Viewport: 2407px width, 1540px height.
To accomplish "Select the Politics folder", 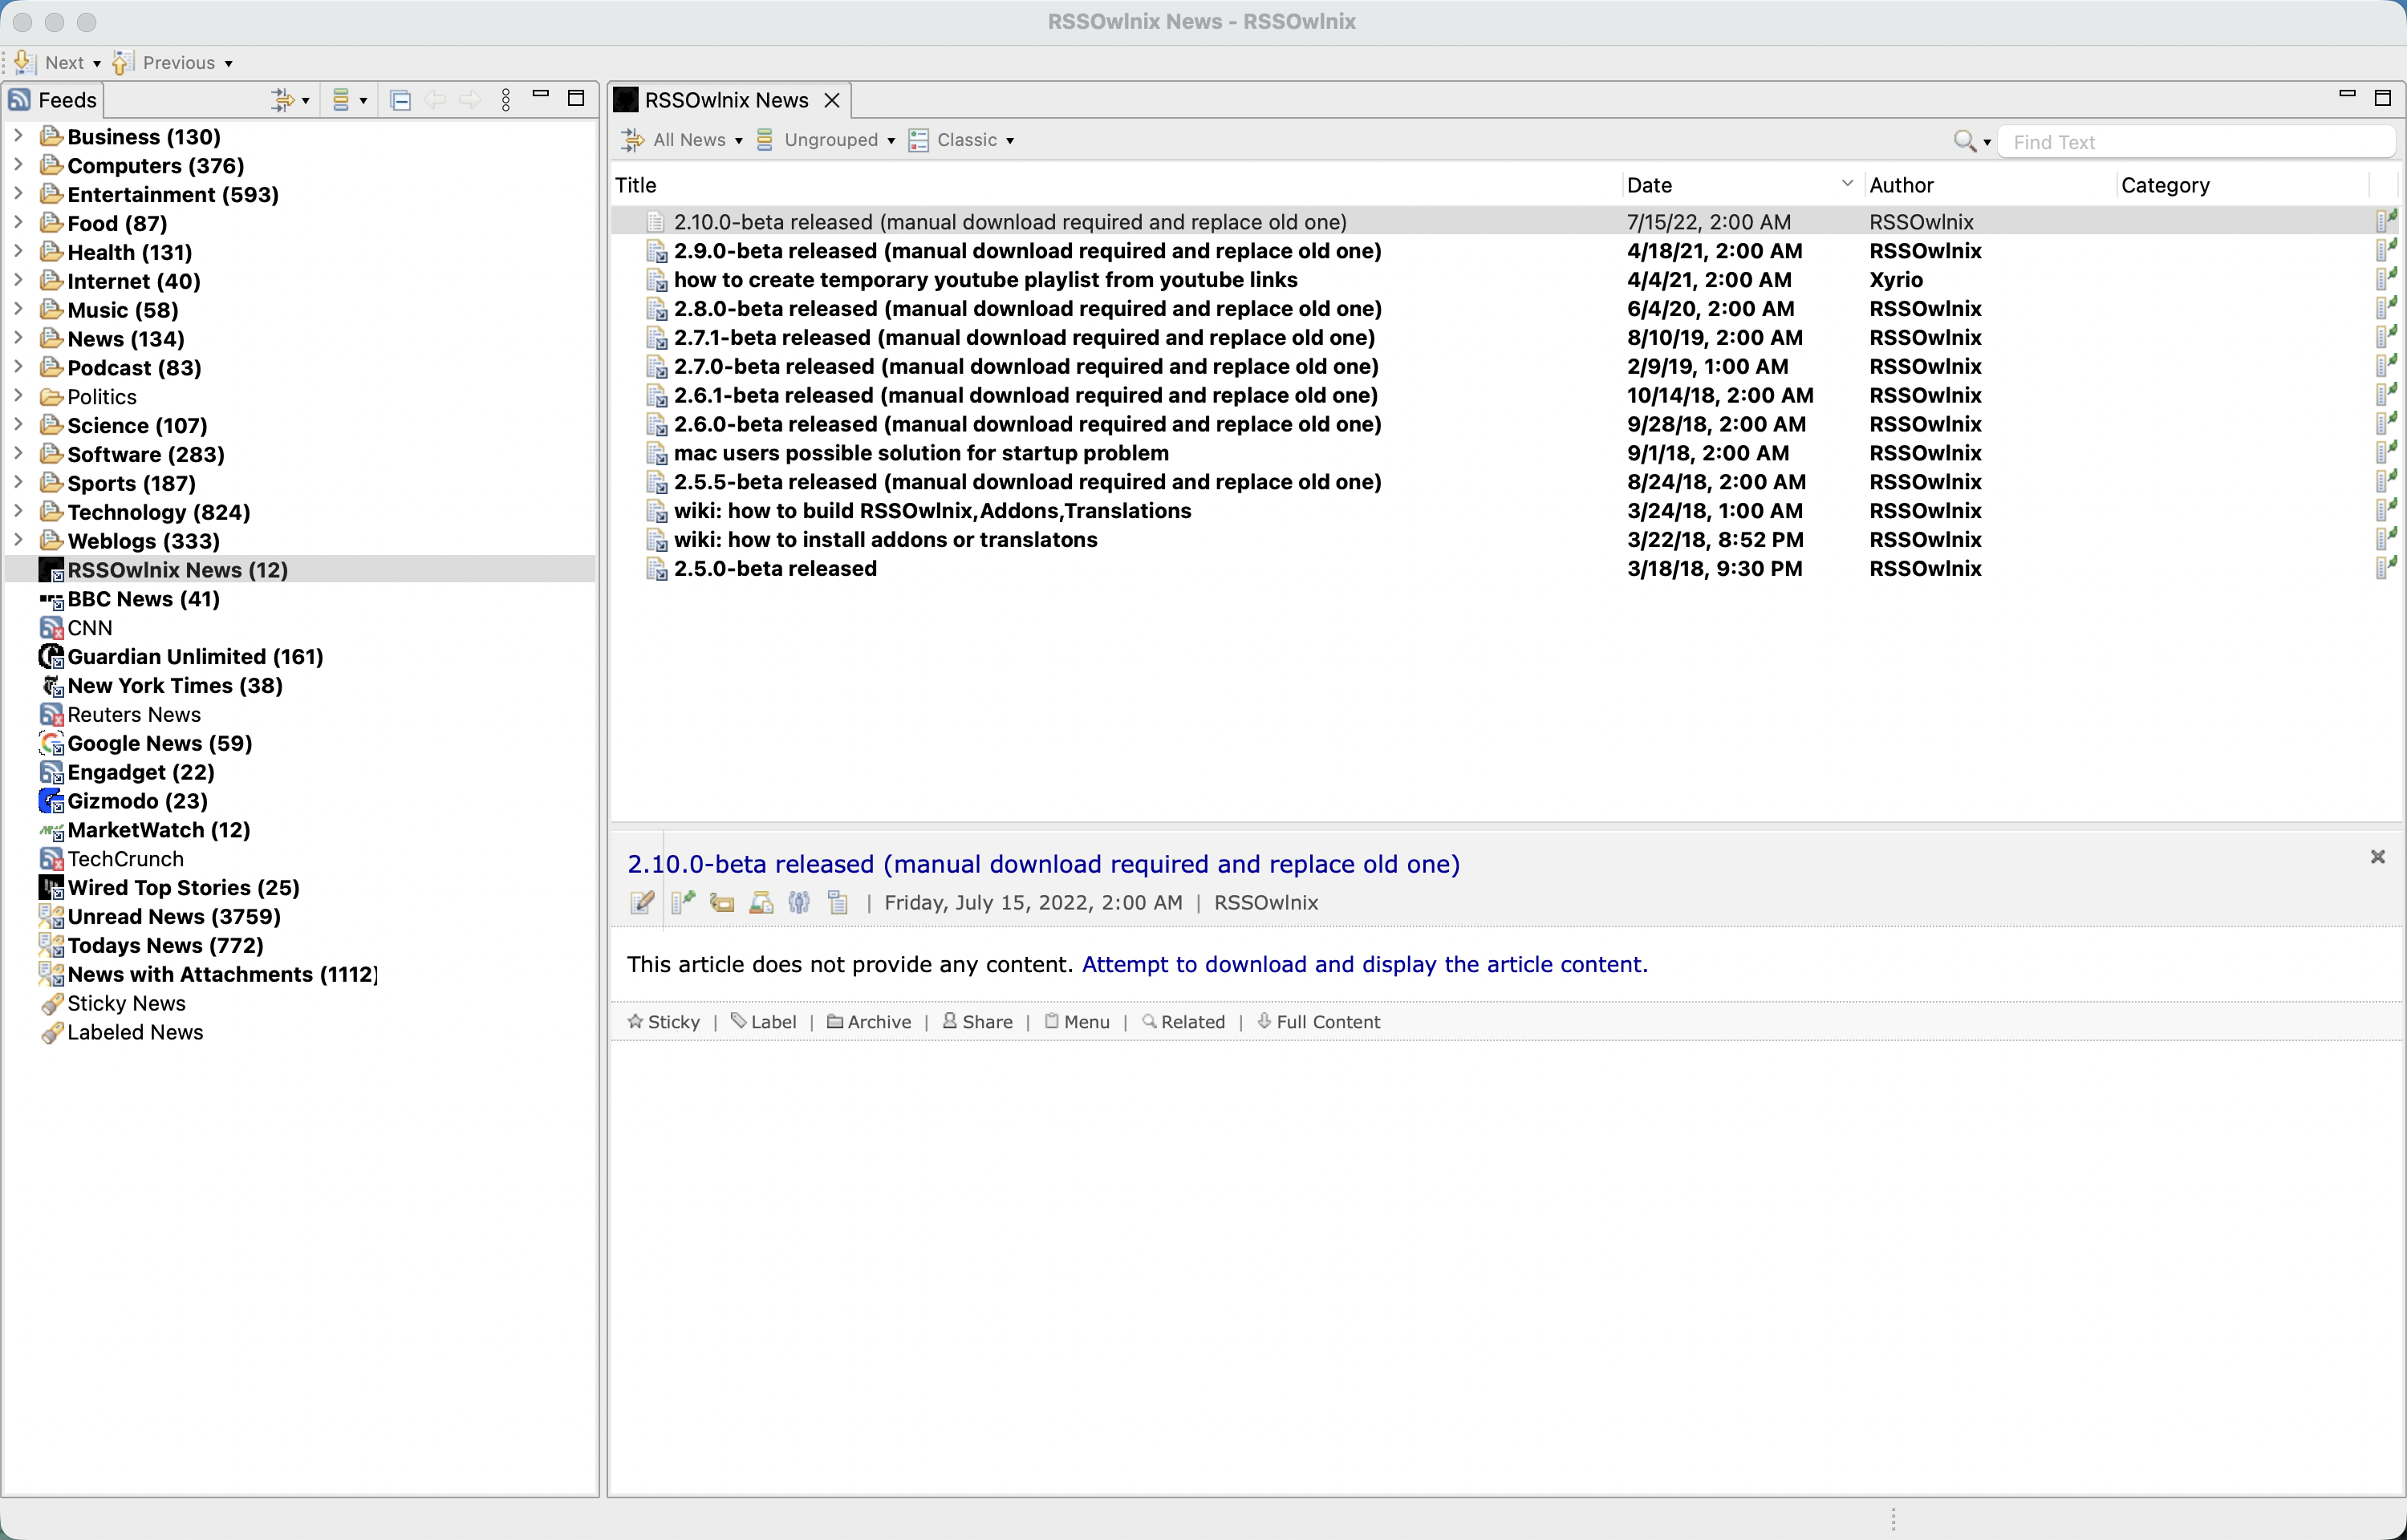I will coord(101,396).
